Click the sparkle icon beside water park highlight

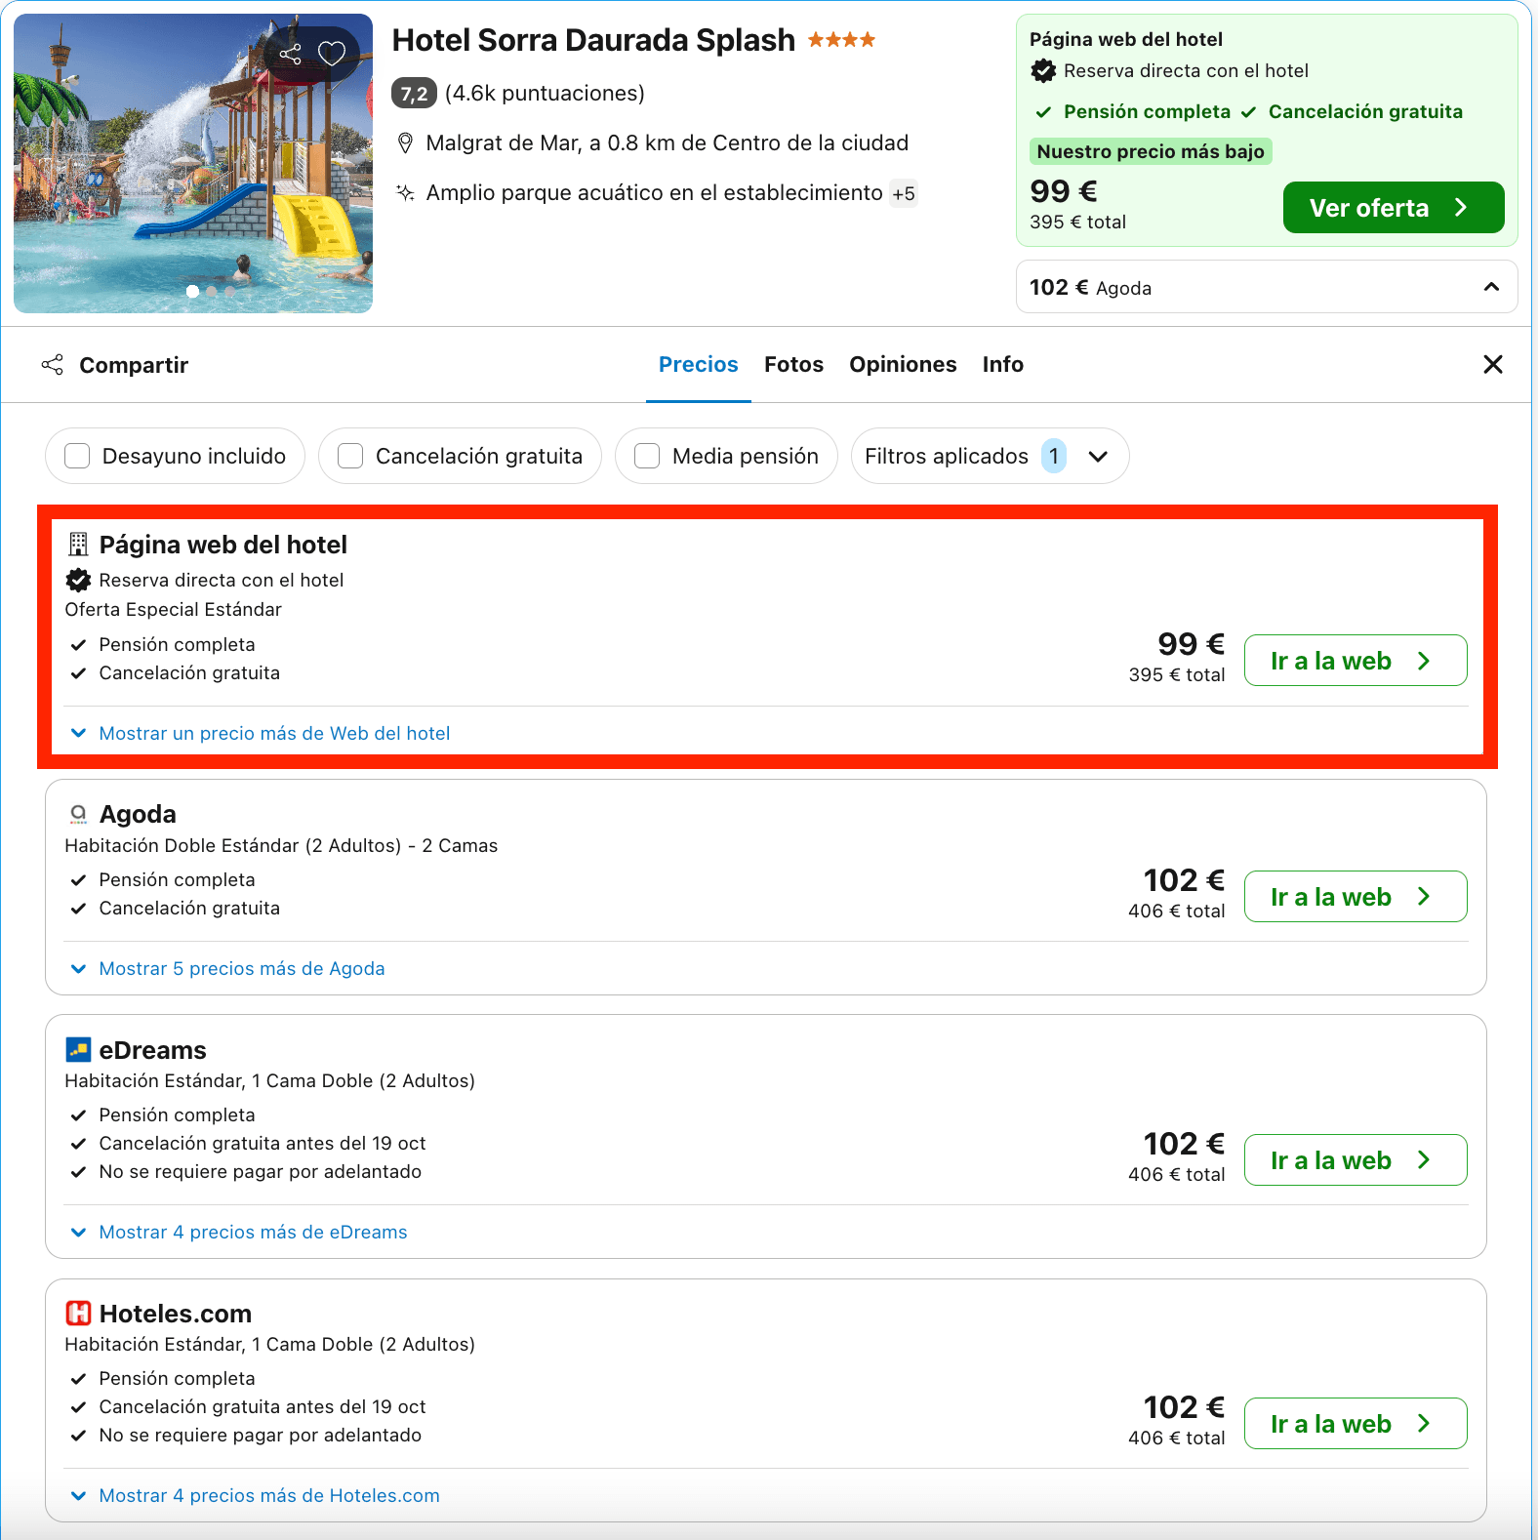click(406, 192)
